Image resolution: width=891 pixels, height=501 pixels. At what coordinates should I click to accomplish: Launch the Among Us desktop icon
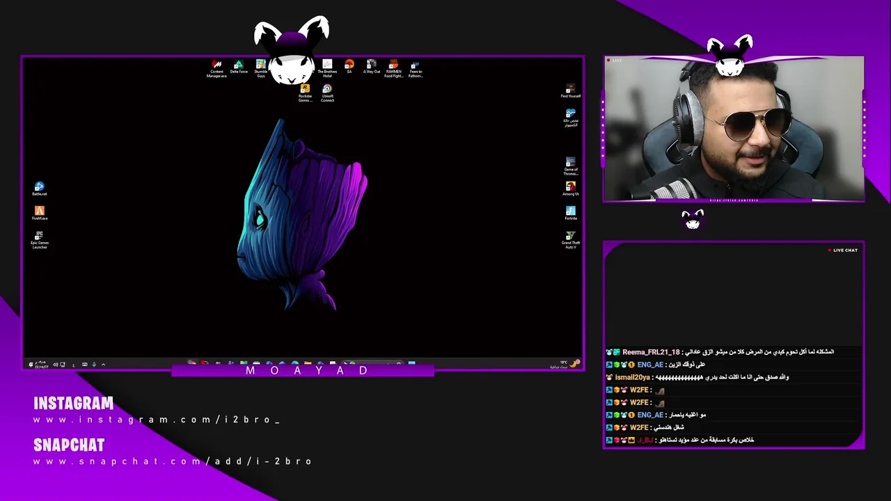coord(571,189)
